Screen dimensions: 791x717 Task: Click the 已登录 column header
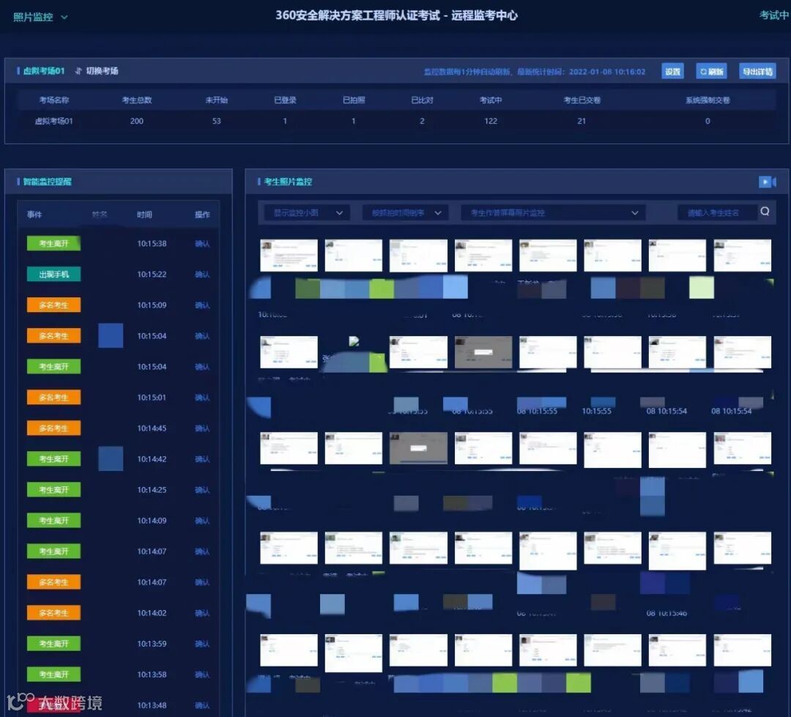pyautogui.click(x=285, y=100)
